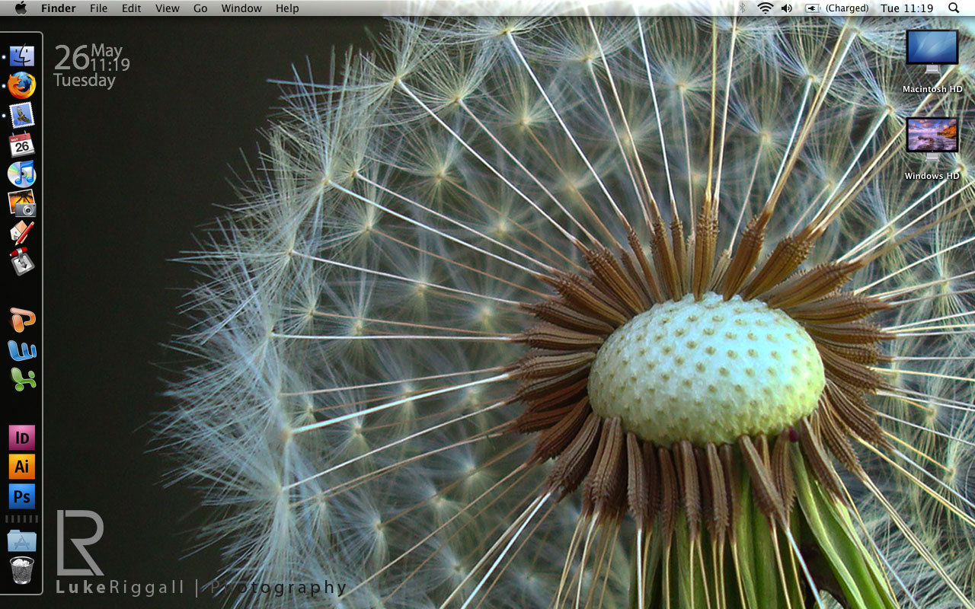This screenshot has width=975, height=609.
Task: Open iCal calendar showing 26
Action: 22,144
